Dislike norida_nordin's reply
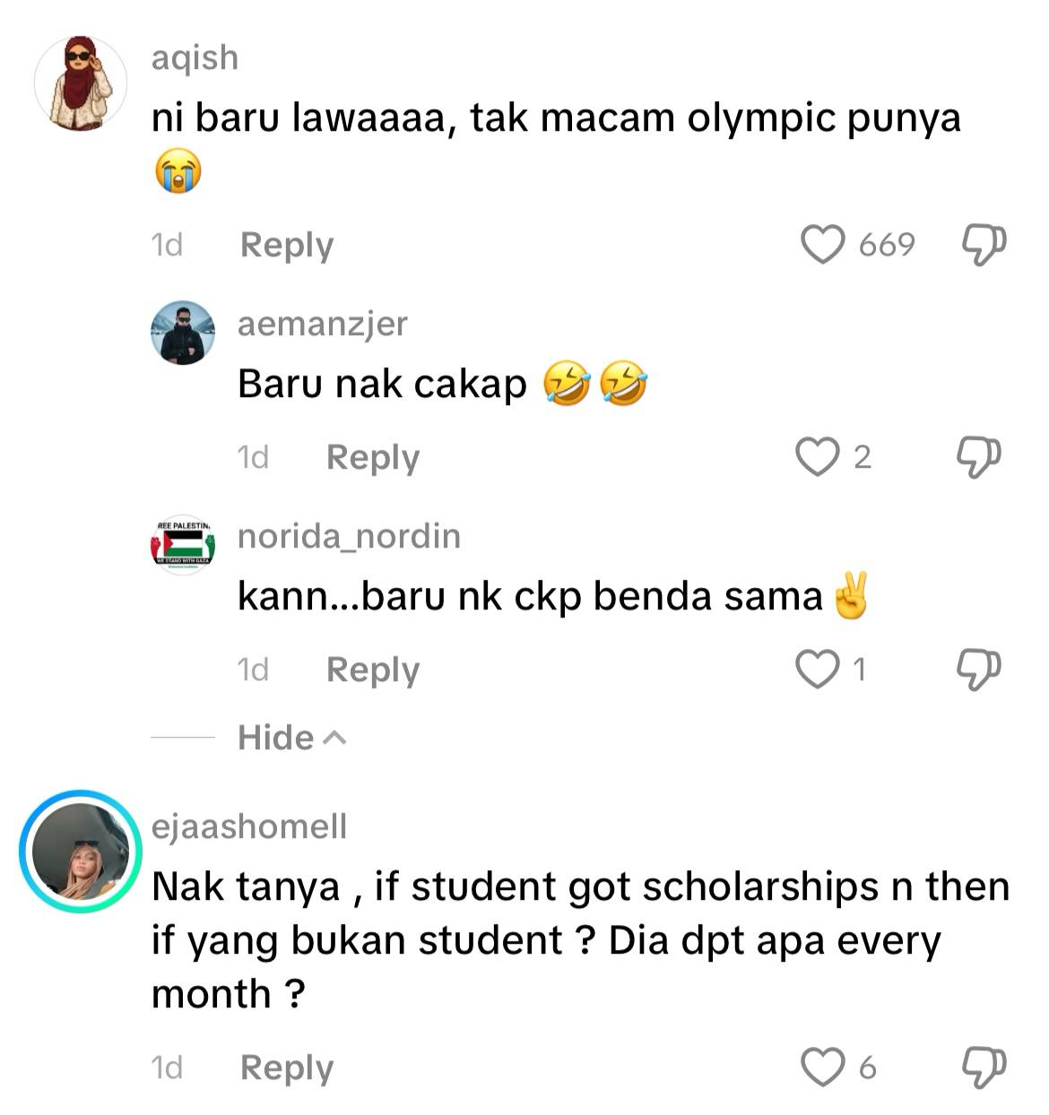The image size is (1049, 1115). [x=978, y=670]
